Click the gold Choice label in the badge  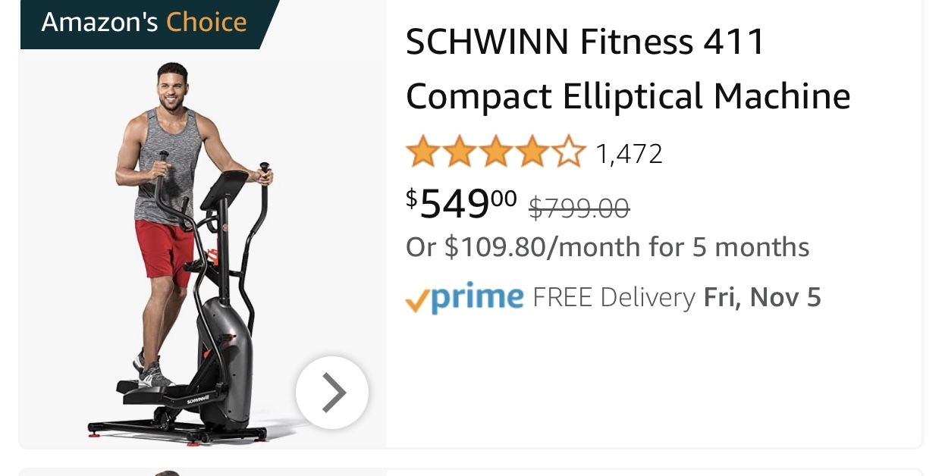pyautogui.click(x=206, y=23)
